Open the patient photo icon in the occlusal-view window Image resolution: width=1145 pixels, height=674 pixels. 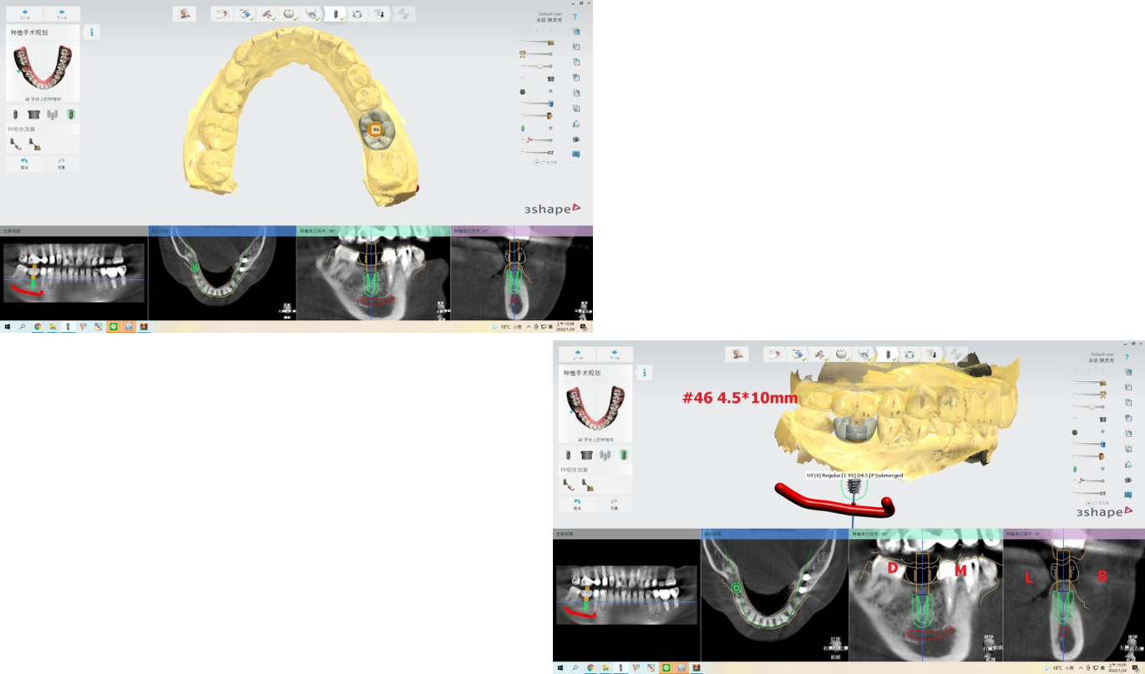click(185, 14)
